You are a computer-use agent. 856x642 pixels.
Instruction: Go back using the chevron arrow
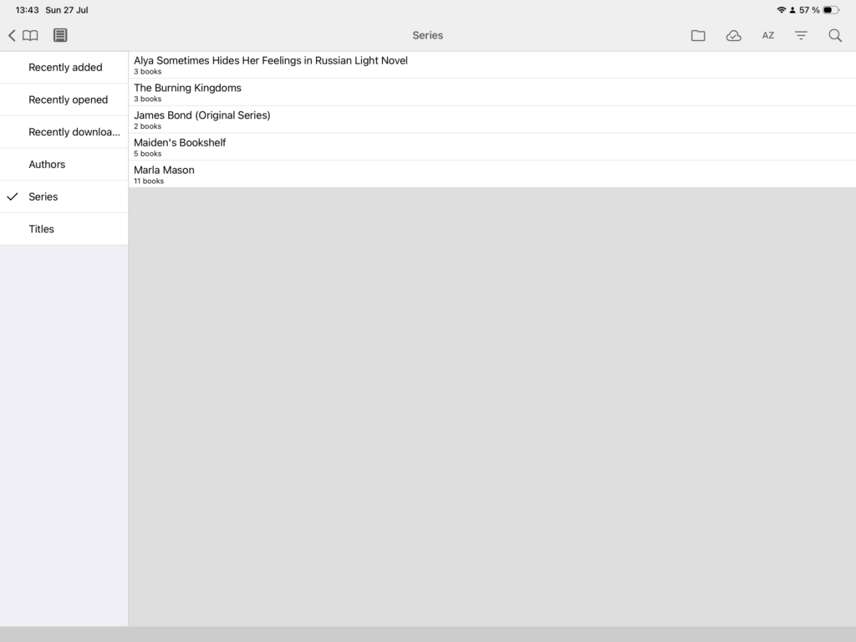pyautogui.click(x=12, y=35)
